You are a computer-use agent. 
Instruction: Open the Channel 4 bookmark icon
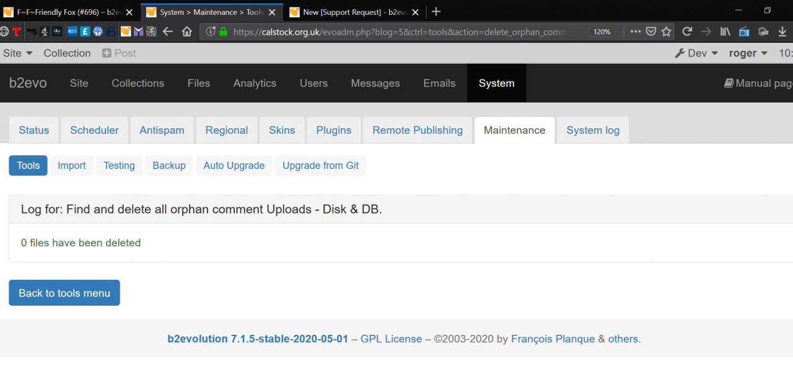click(x=45, y=32)
